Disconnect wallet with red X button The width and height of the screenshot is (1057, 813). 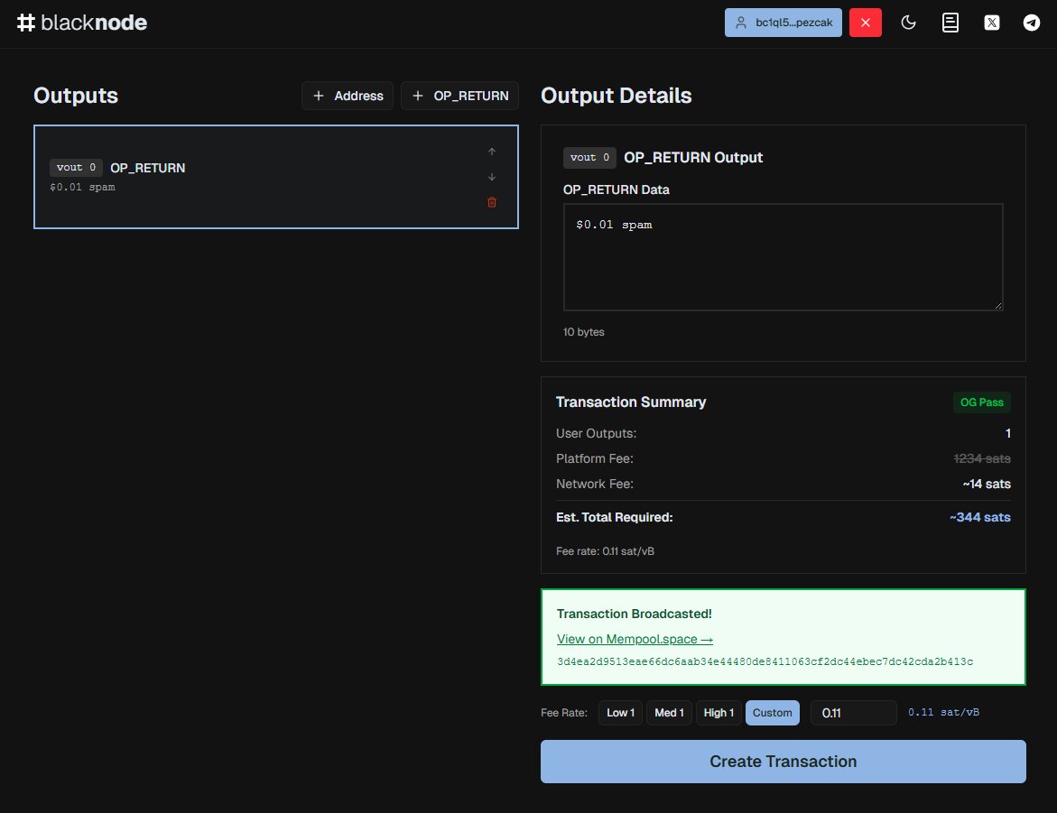click(x=865, y=23)
